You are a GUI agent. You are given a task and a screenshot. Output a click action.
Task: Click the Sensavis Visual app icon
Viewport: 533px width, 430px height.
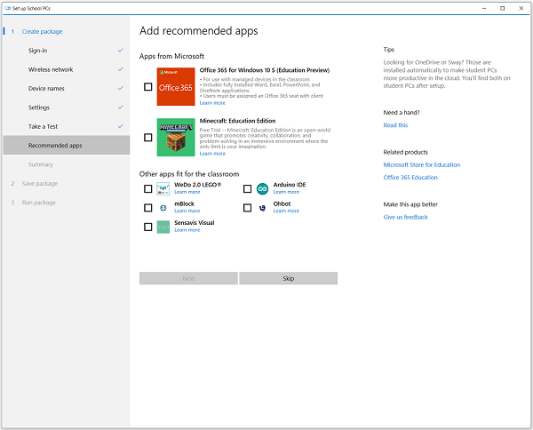click(x=163, y=227)
